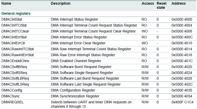Image resolution: width=197 pixels, height=109 pixels.
Task: Click the DMACConfig register name
Action: pyautogui.click(x=12, y=90)
